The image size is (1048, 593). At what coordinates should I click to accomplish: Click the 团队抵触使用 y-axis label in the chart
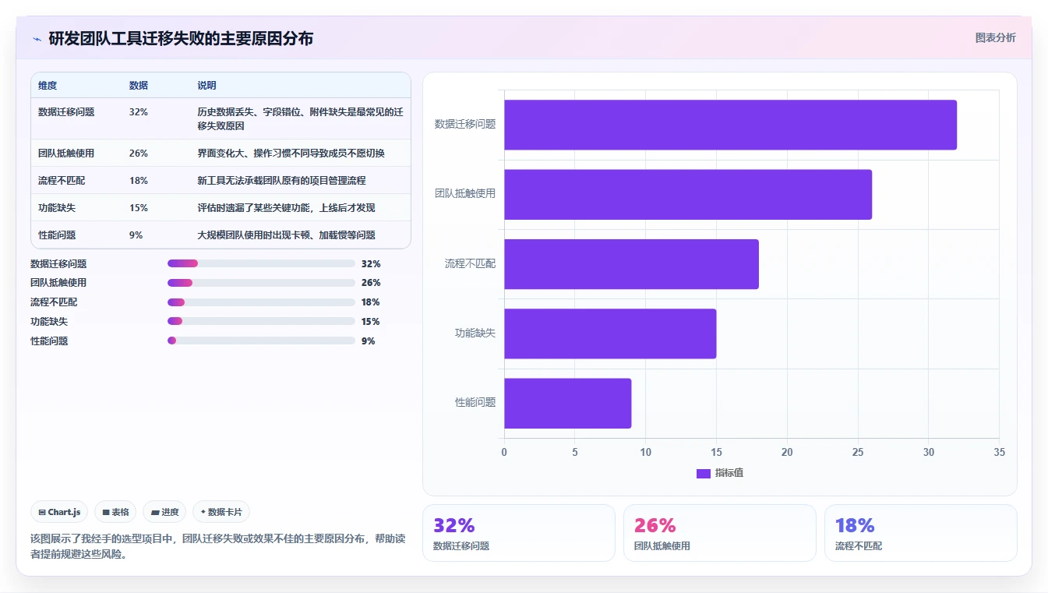[x=465, y=193]
